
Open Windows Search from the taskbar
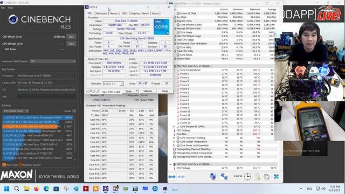[17, 189]
